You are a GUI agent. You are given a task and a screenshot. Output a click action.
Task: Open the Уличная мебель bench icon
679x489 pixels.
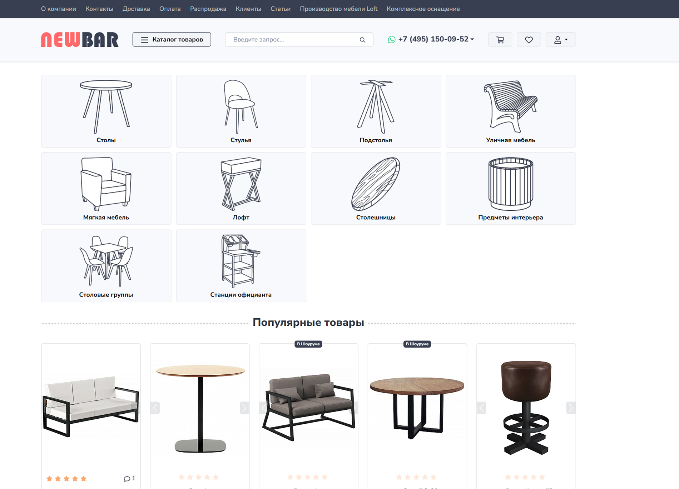click(510, 106)
